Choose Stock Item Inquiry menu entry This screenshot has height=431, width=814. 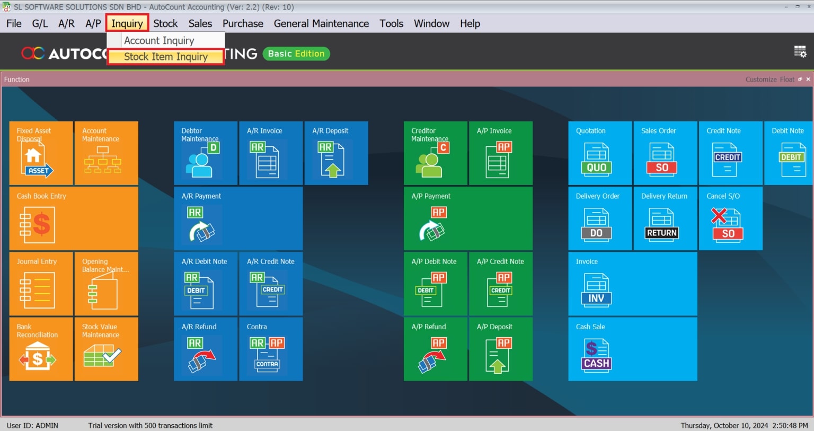click(x=165, y=57)
